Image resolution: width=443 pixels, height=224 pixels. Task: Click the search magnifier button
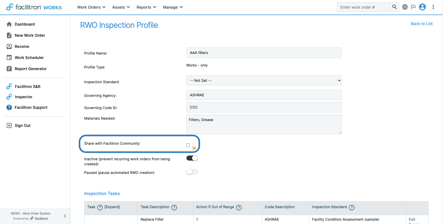[394, 7]
